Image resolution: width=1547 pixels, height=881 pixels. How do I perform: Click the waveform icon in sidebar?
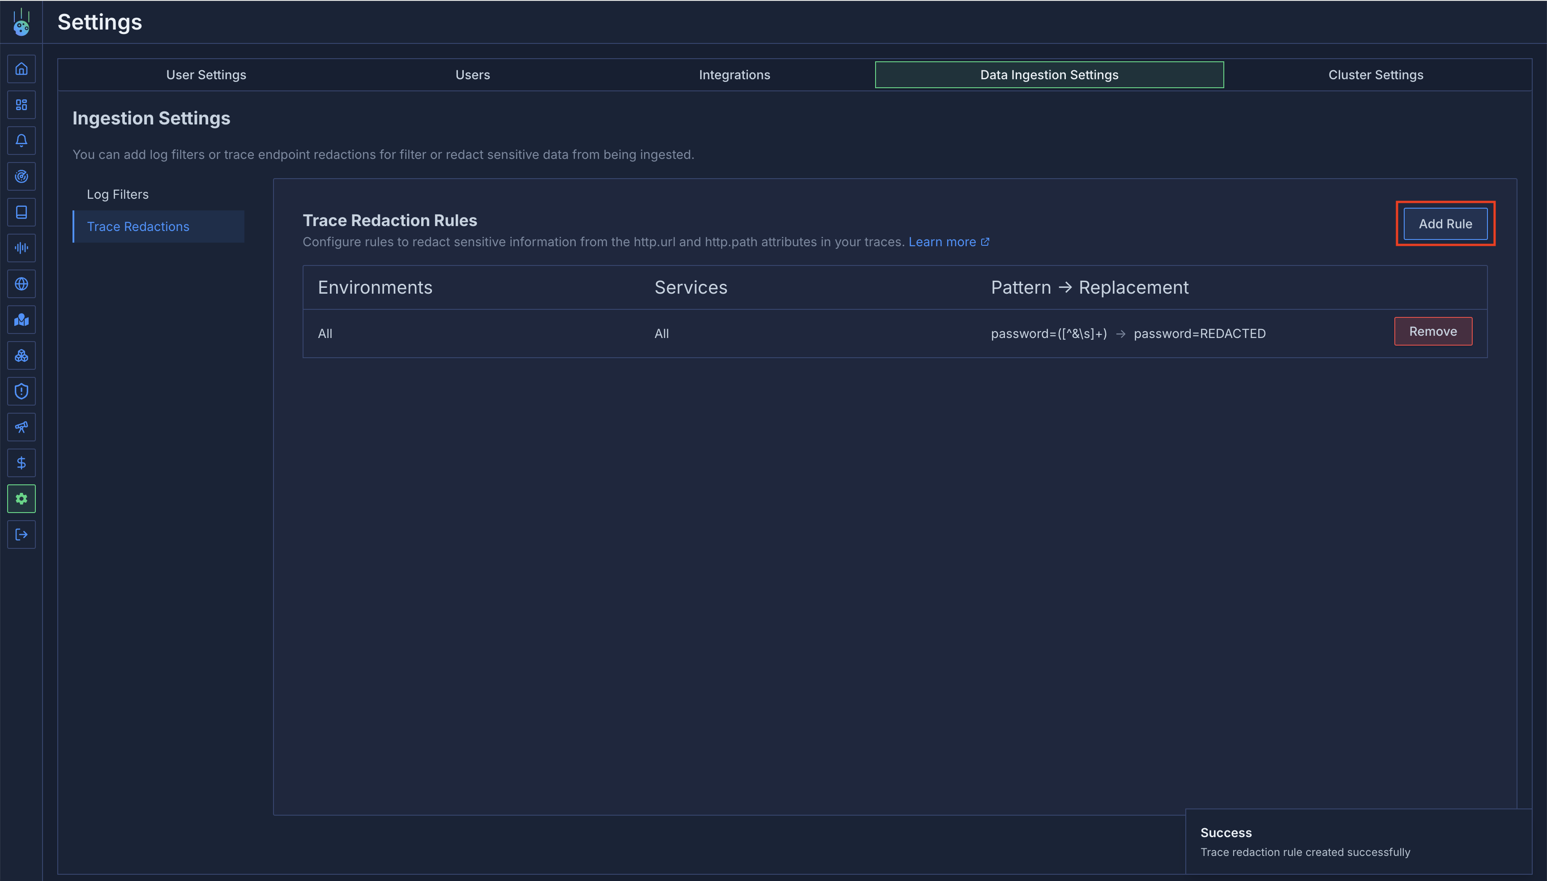[x=21, y=248]
